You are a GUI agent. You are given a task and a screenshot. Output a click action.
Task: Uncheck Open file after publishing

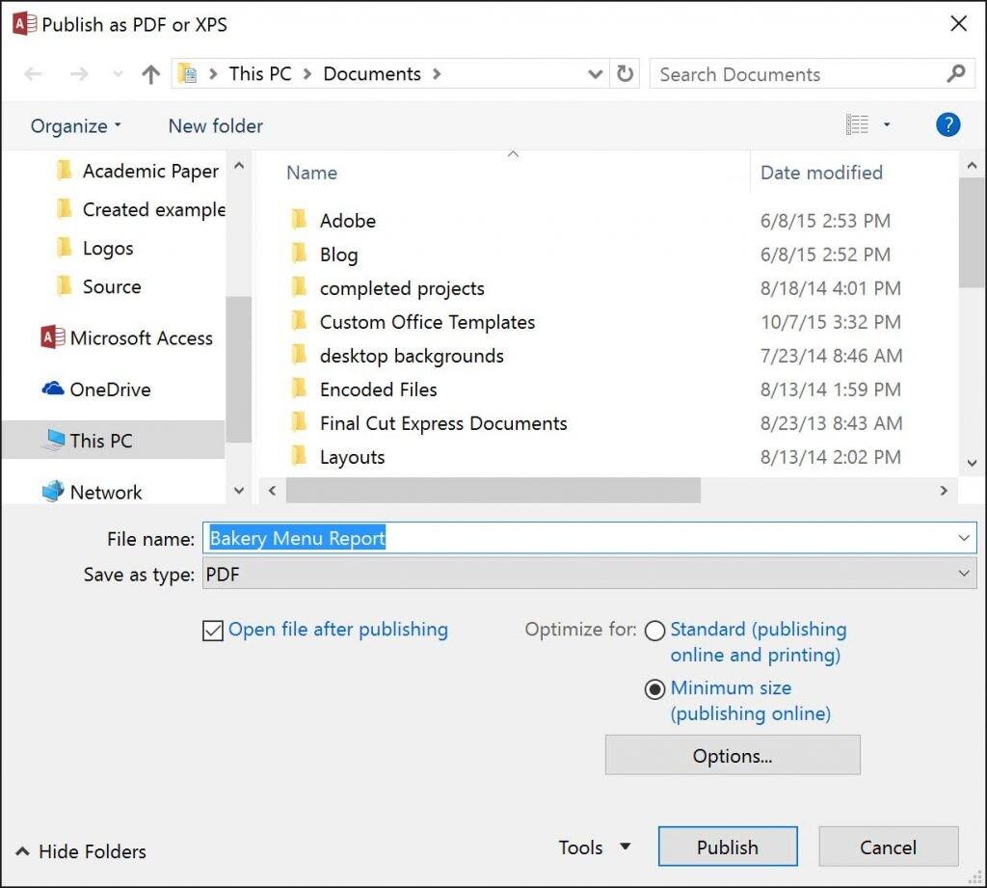(214, 630)
